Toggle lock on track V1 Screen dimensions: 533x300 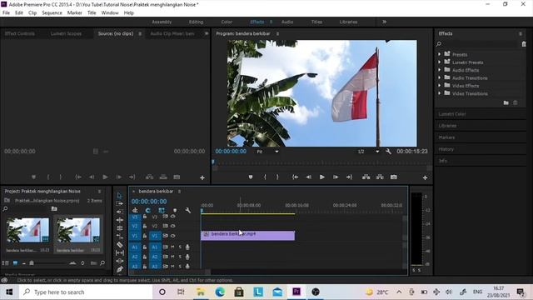tap(145, 236)
